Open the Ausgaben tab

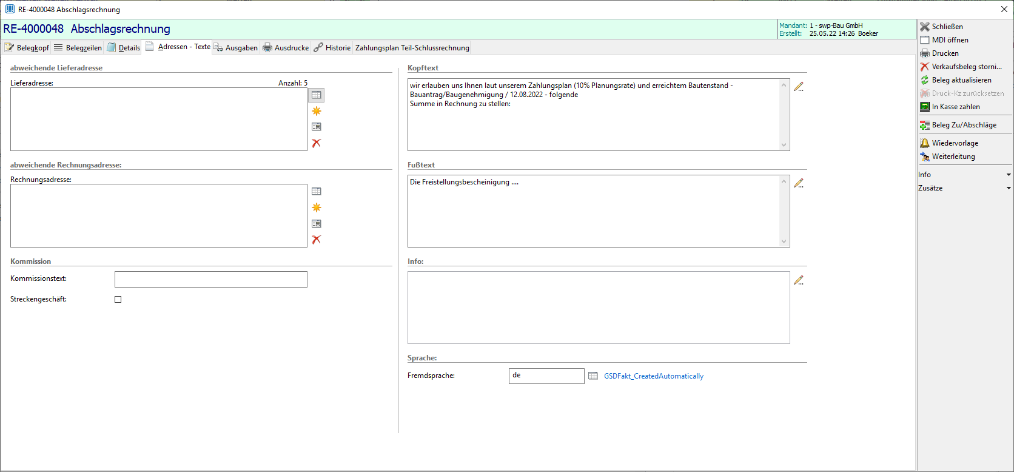[236, 48]
